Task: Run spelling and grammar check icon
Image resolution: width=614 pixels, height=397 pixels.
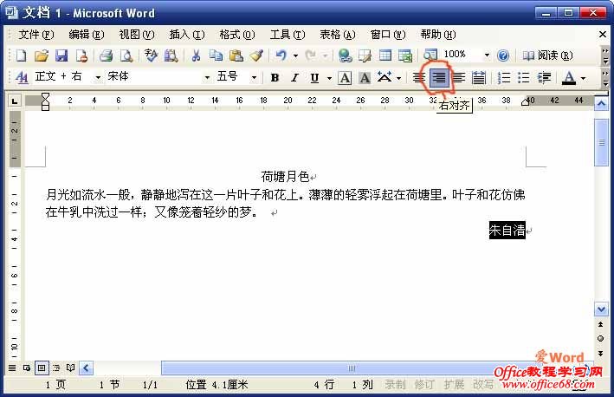Action: 151,55
